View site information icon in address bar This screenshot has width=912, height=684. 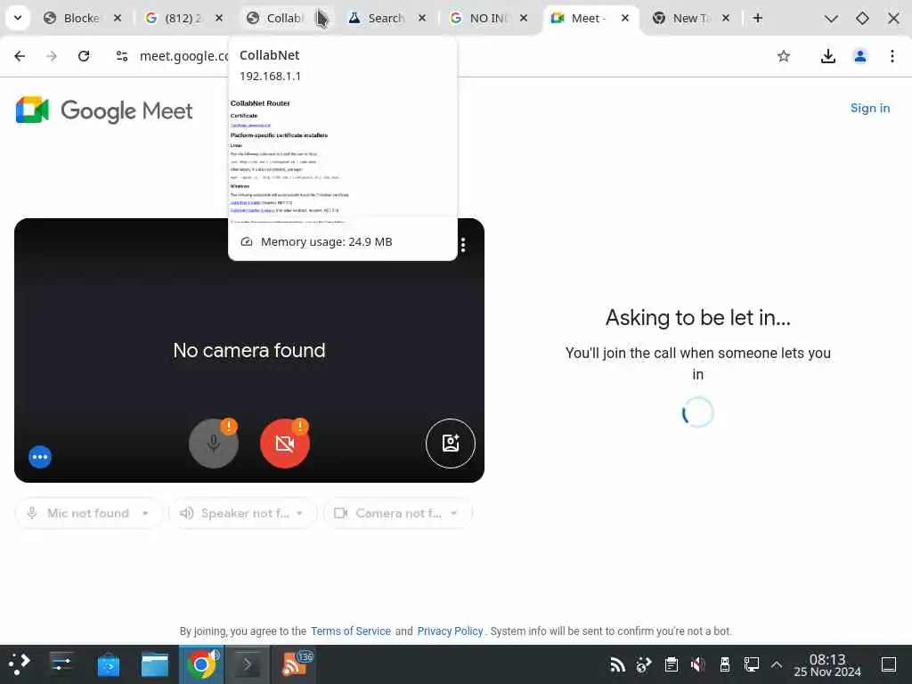[x=121, y=56]
